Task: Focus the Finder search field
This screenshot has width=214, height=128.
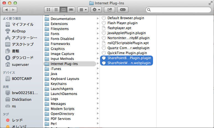Action: [x=179, y=10]
